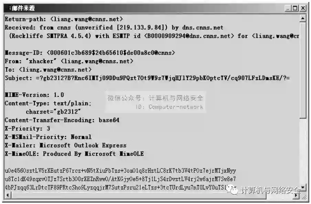The image size is (311, 204).
Task: Click empty vertical scrollbar track below thumb
Action: [303, 151]
